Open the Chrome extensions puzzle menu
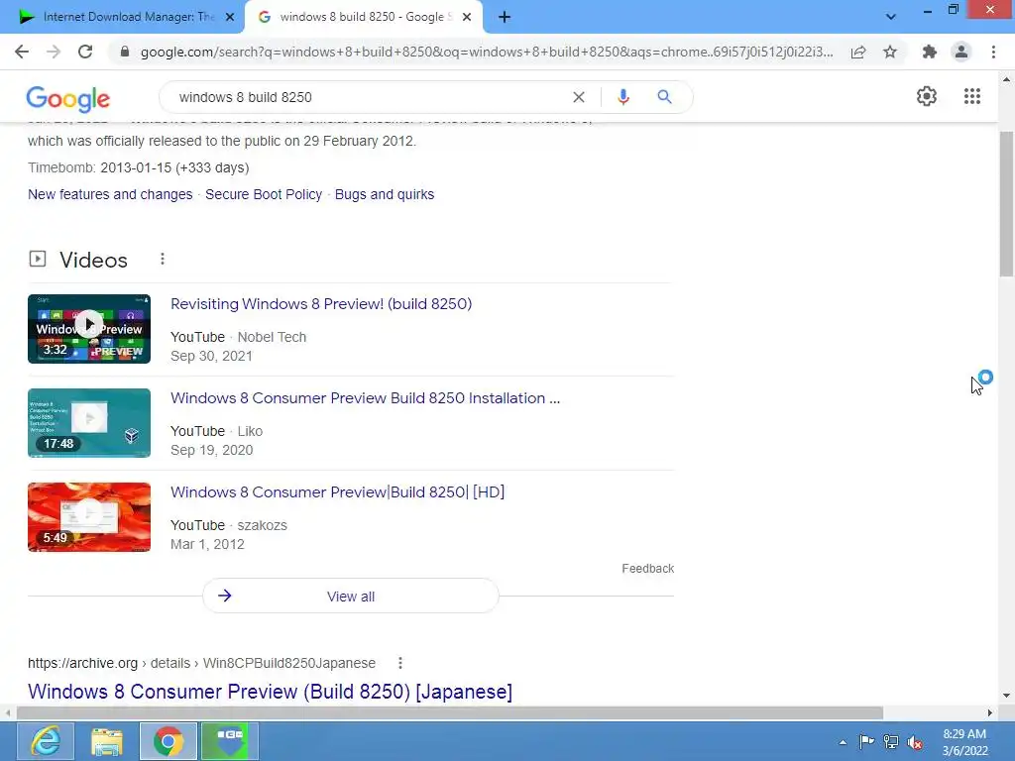 (x=930, y=52)
